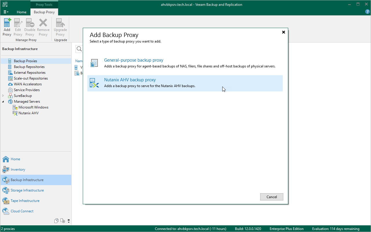Choose Nutanix AHV backup proxy option
This screenshot has height=232, width=371.
185,83
